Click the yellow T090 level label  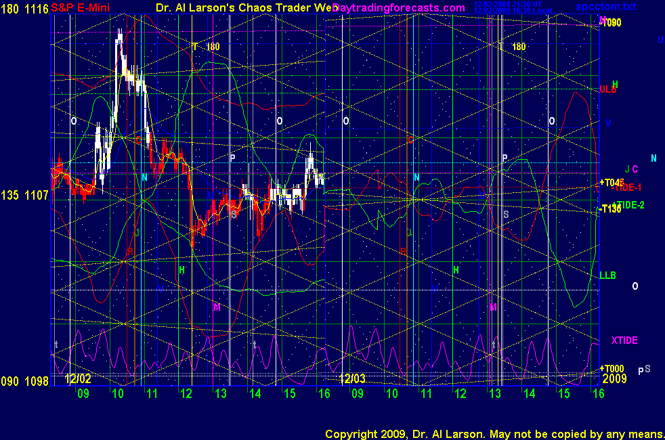tap(612, 22)
